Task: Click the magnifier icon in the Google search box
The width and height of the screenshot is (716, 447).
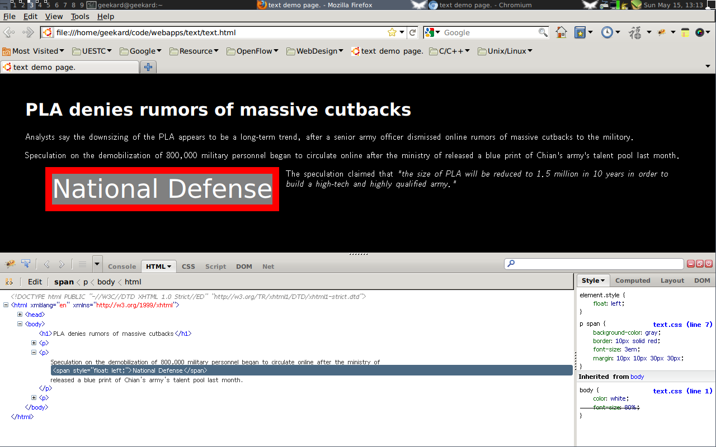Action: point(543,32)
